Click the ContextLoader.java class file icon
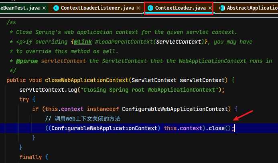The width and height of the screenshot is (278, 163). tap(150, 8)
